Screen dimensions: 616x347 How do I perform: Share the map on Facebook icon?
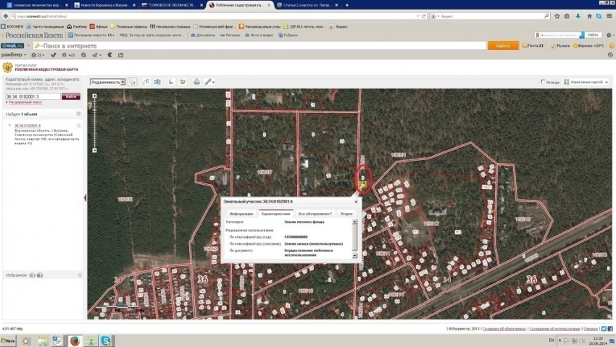[610, 329]
